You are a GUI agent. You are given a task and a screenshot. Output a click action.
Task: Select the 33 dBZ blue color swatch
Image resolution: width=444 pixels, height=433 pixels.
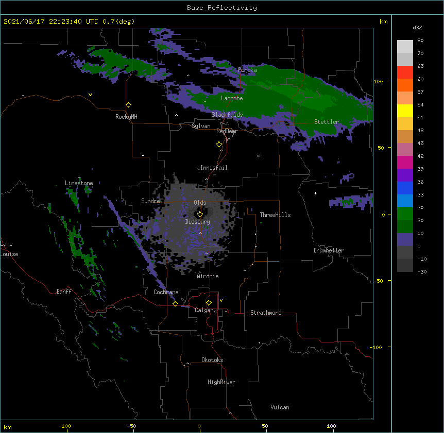pos(405,201)
